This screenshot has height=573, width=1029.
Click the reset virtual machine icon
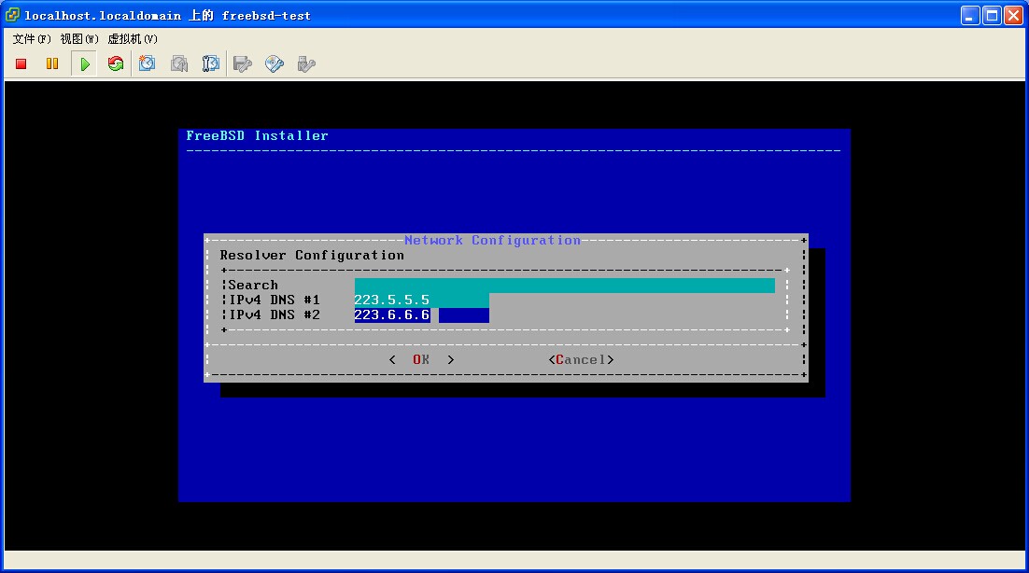point(116,63)
